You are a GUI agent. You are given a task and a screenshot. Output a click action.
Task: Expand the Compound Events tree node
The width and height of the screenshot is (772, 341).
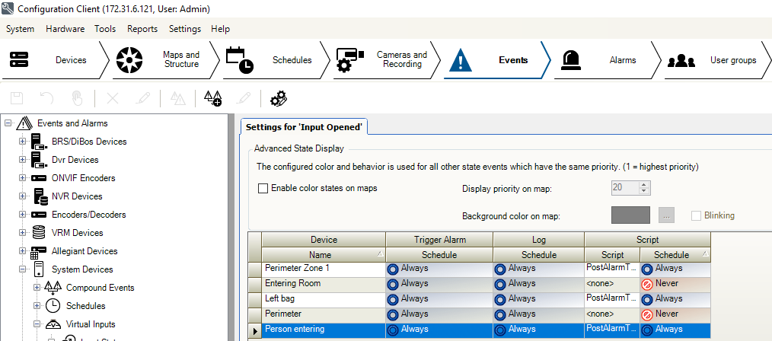click(37, 288)
